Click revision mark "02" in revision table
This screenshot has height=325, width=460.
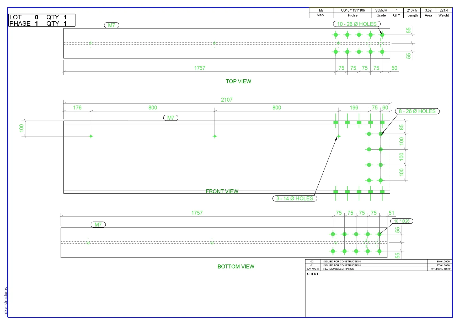tap(312, 262)
